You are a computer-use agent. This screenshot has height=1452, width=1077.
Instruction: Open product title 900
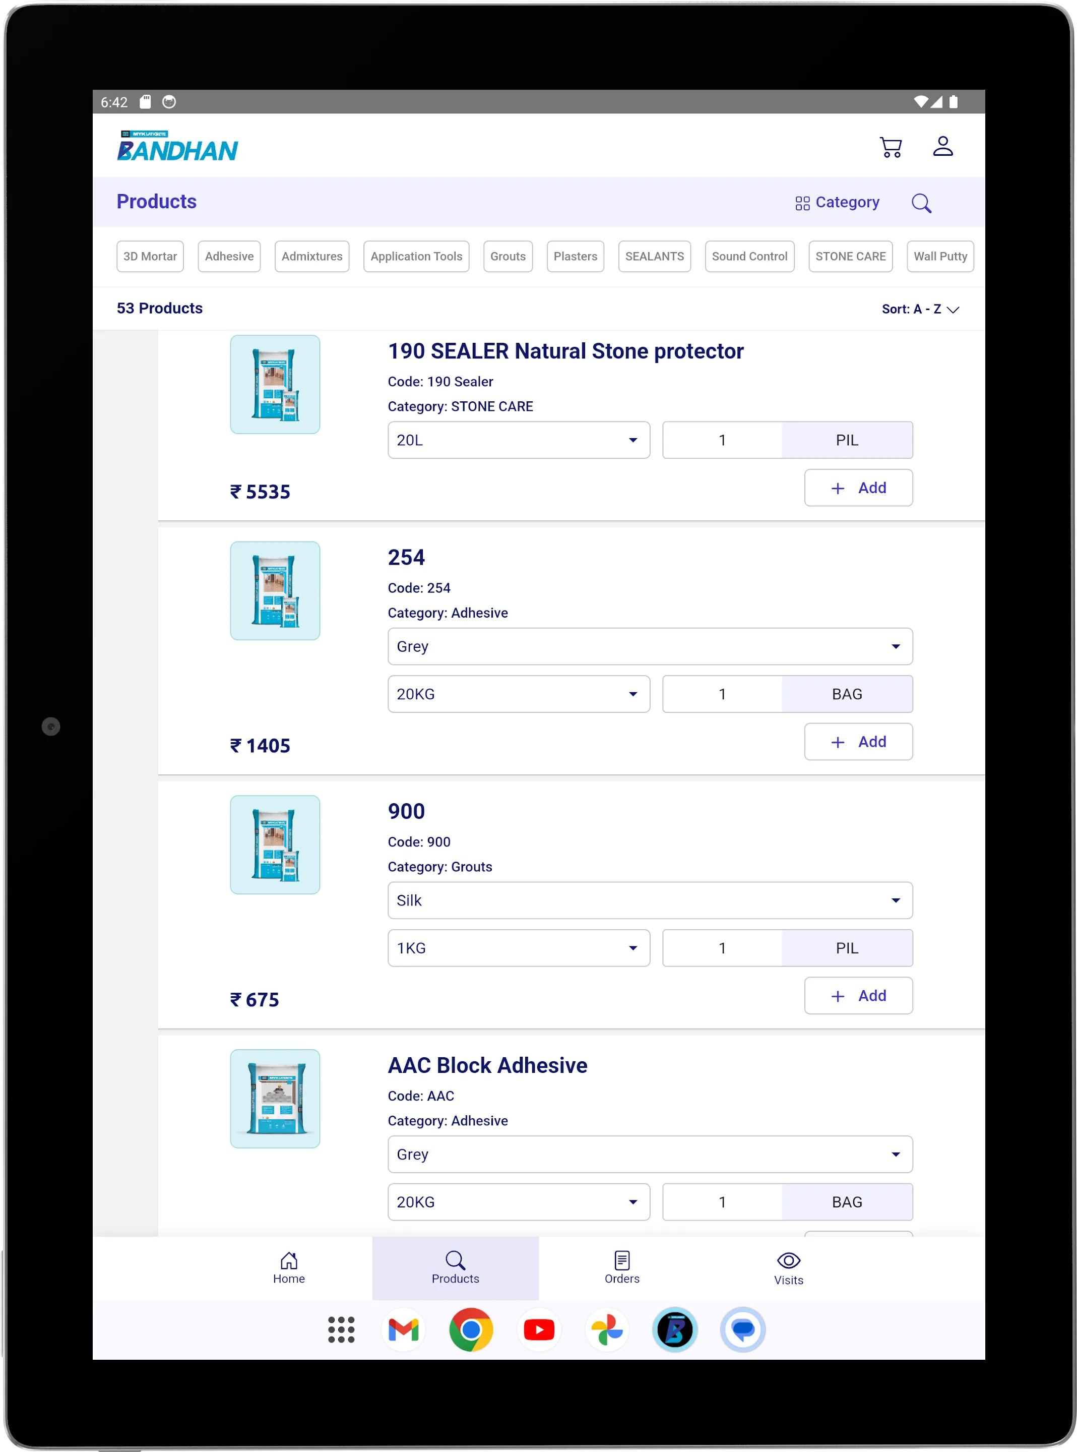(x=406, y=811)
